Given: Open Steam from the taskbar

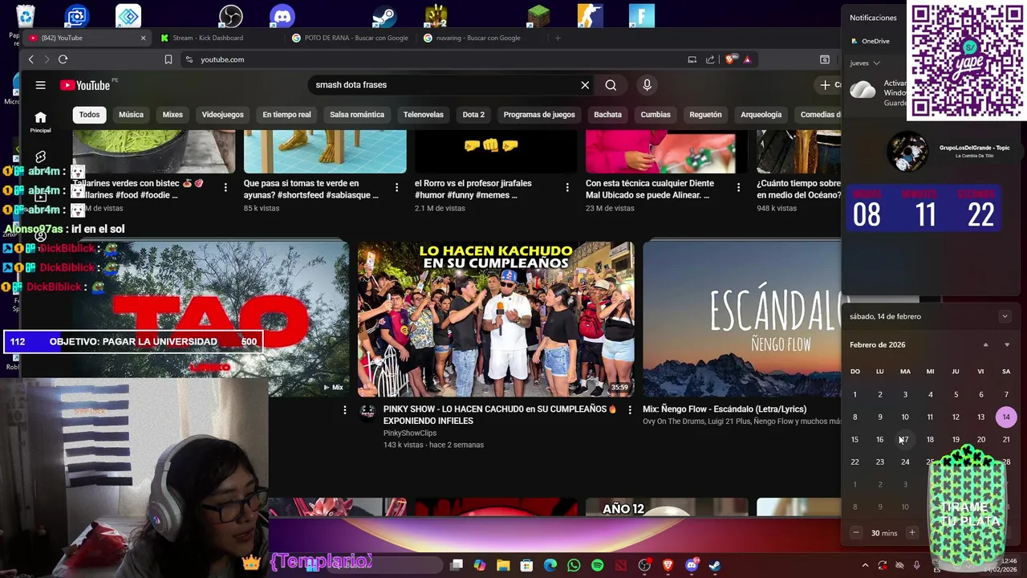Looking at the screenshot, I should pos(714,565).
